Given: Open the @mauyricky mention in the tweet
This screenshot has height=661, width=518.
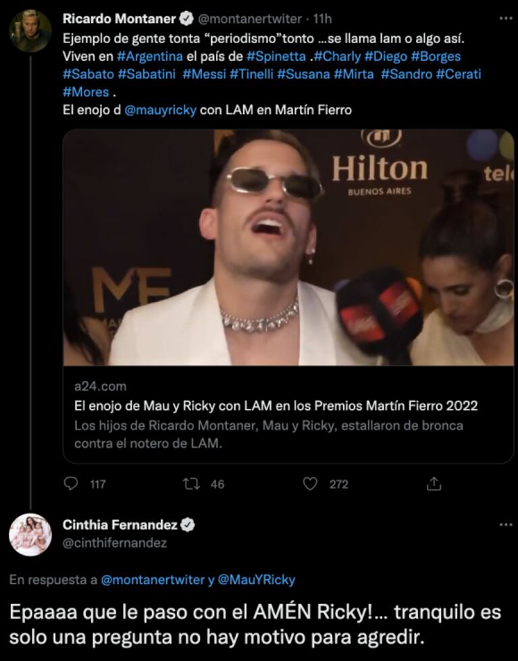Looking at the screenshot, I should pyautogui.click(x=160, y=110).
